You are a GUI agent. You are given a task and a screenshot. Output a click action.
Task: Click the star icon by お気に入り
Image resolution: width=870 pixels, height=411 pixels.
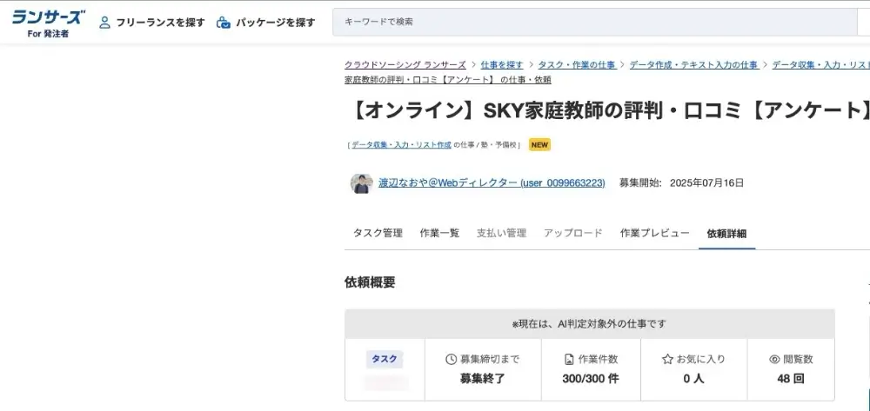pyautogui.click(x=667, y=360)
